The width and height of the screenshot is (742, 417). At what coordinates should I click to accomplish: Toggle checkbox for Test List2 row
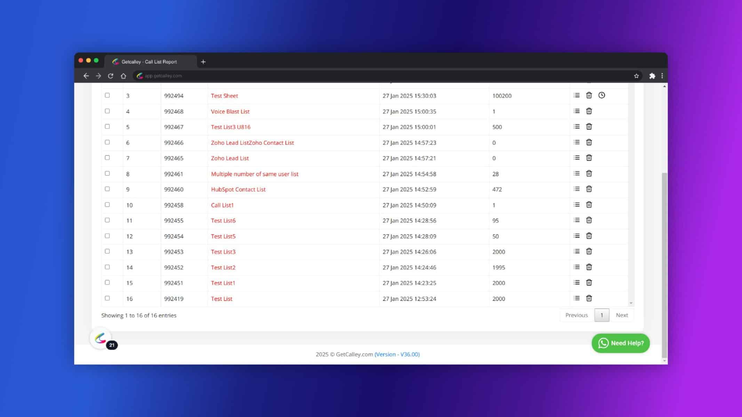tap(107, 266)
